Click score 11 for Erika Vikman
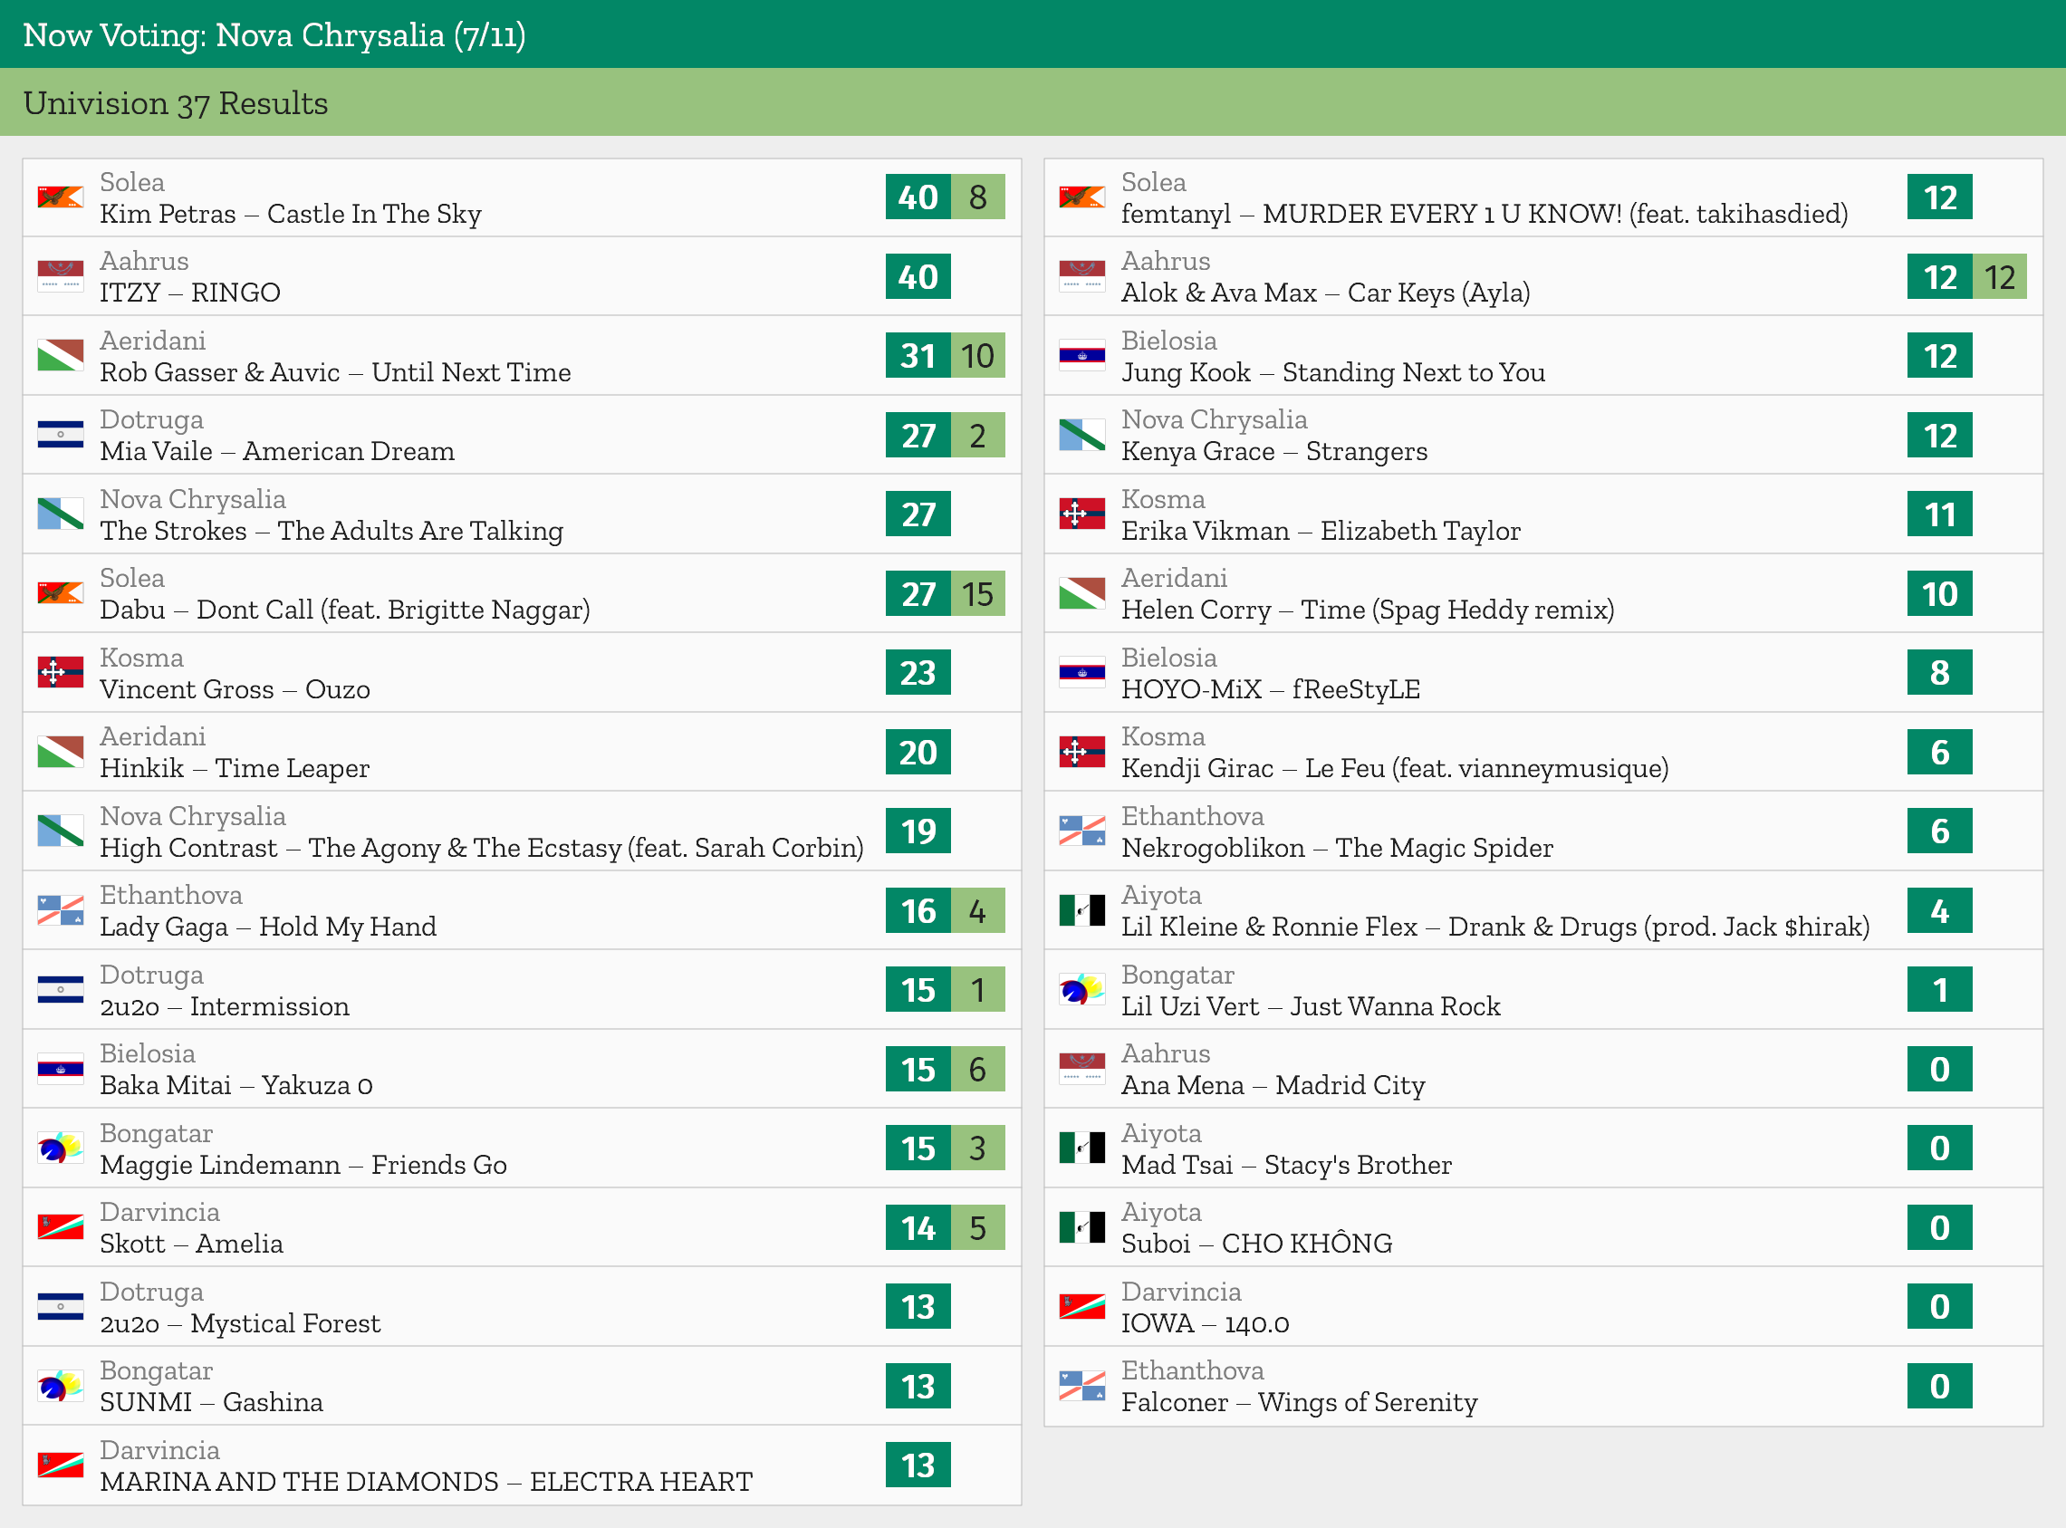Viewport: 2066px width, 1528px height. 1939,514
